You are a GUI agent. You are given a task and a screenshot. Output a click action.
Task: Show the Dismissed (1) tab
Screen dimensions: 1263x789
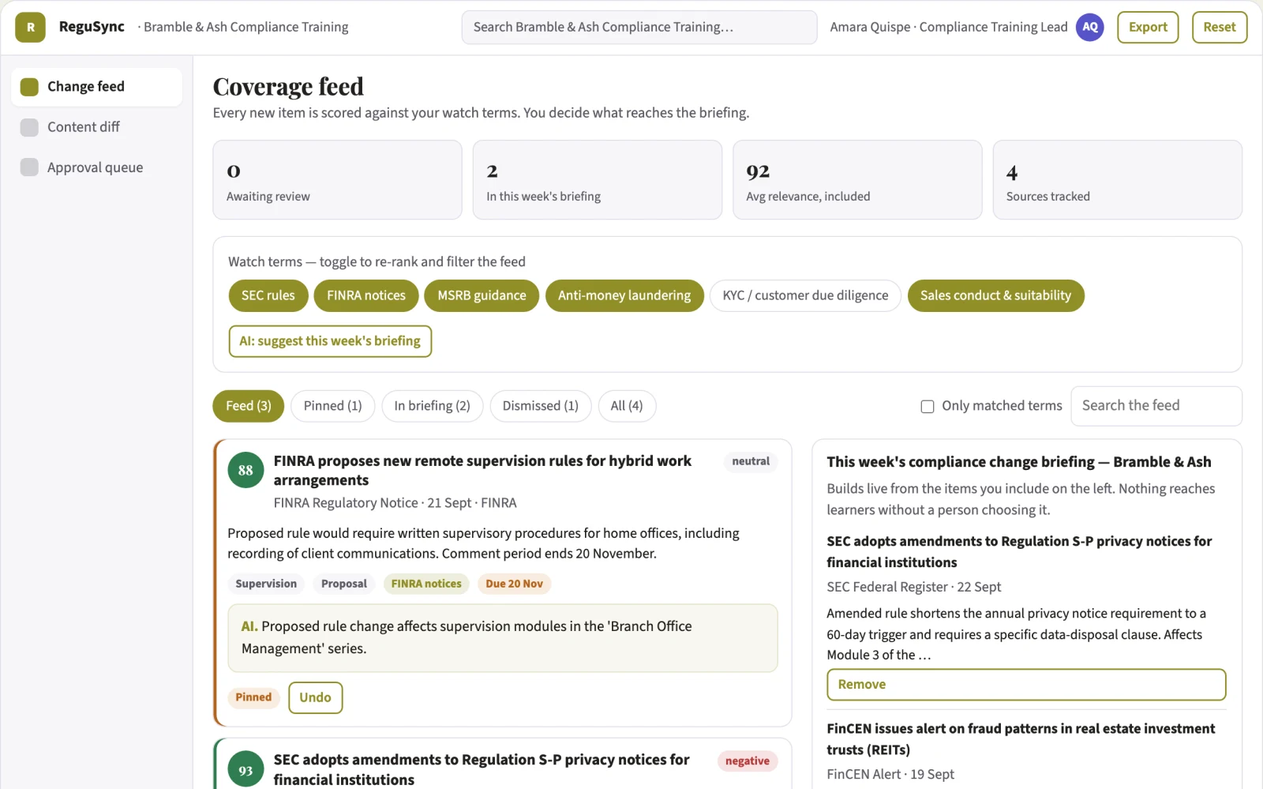[540, 406]
